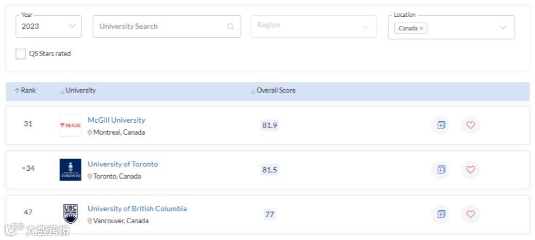Click the Montreal, Canada location text

[x=119, y=132]
